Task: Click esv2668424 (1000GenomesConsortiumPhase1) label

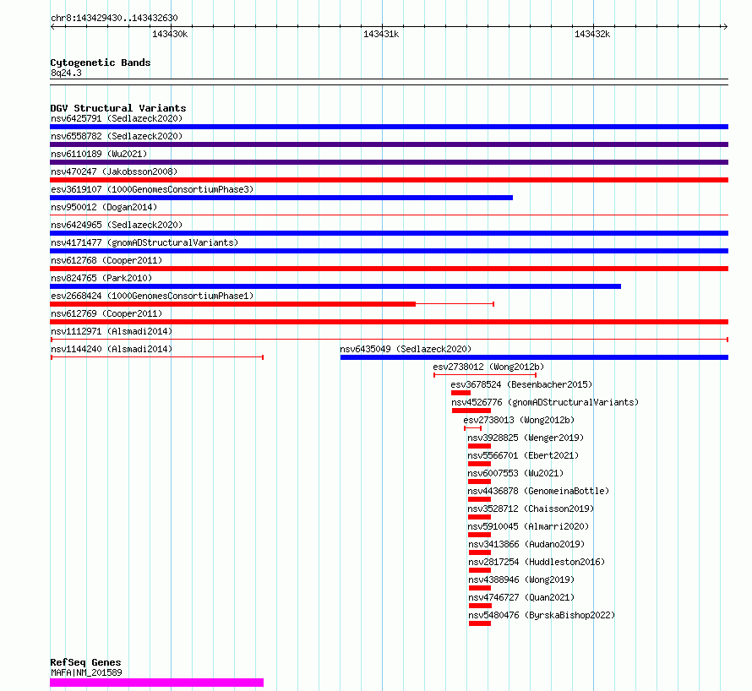Action: (152, 296)
